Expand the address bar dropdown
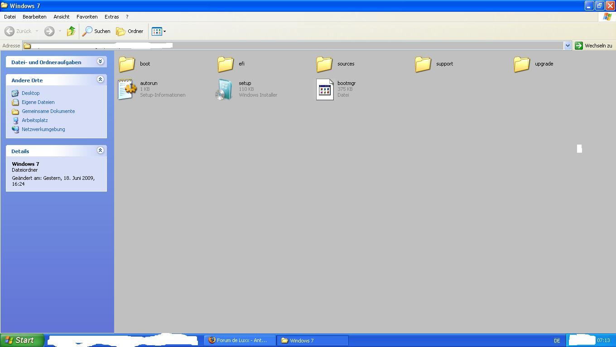Image resolution: width=616 pixels, height=347 pixels. point(568,46)
